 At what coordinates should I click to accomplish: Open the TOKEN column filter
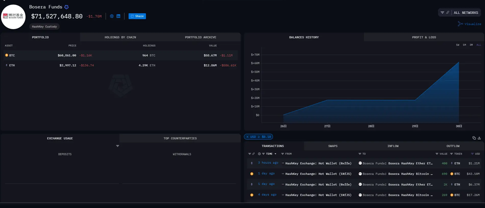point(451,154)
